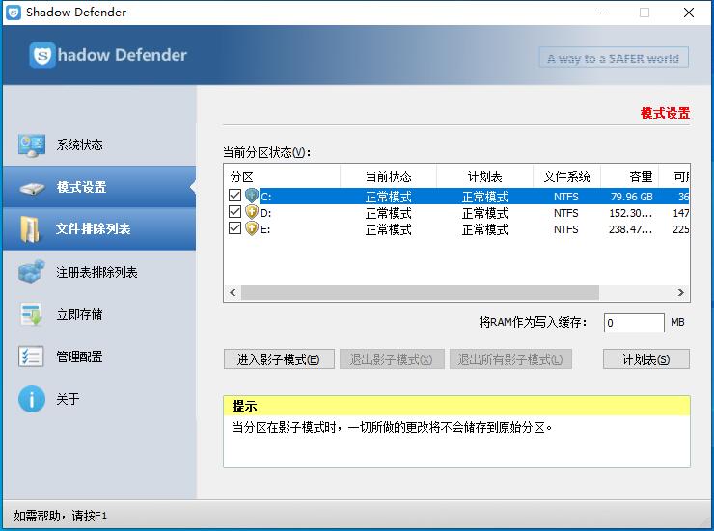Sort by the 容量 column header
Image resolution: width=714 pixels, height=531 pixels.
pyautogui.click(x=641, y=176)
